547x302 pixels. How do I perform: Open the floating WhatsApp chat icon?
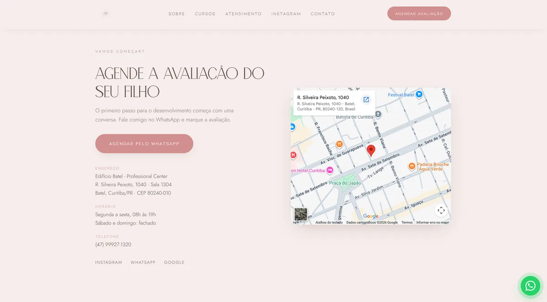pyautogui.click(x=530, y=286)
